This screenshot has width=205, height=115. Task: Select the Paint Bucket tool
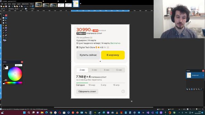4,28
